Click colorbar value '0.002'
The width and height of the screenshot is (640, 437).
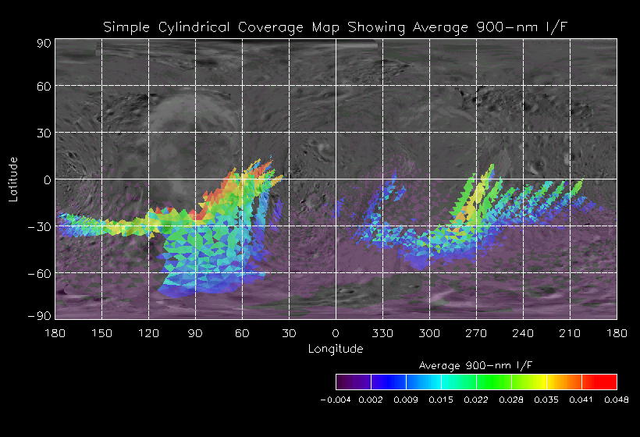(371, 400)
